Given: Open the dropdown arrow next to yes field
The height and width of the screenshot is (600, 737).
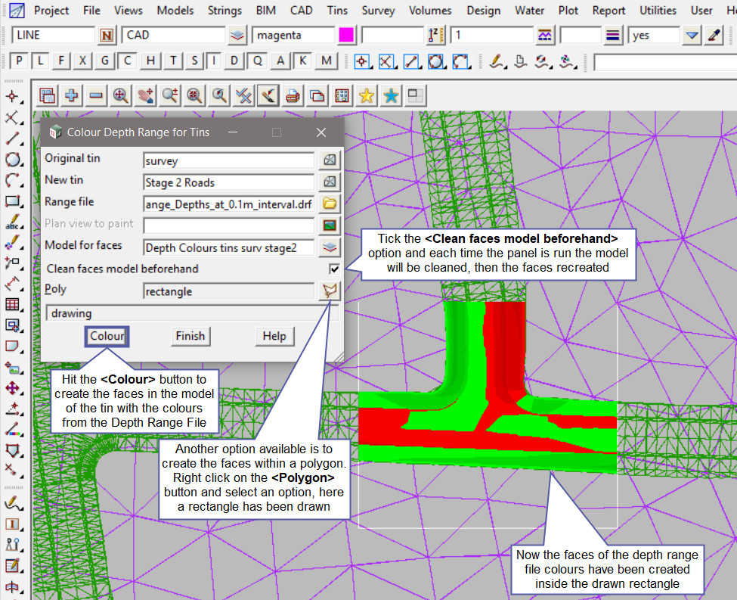Looking at the screenshot, I should [x=692, y=36].
